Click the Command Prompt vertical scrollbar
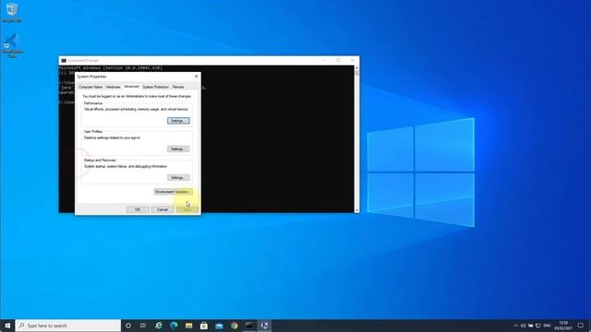Screen dimensions: 591x332 click(x=356, y=139)
